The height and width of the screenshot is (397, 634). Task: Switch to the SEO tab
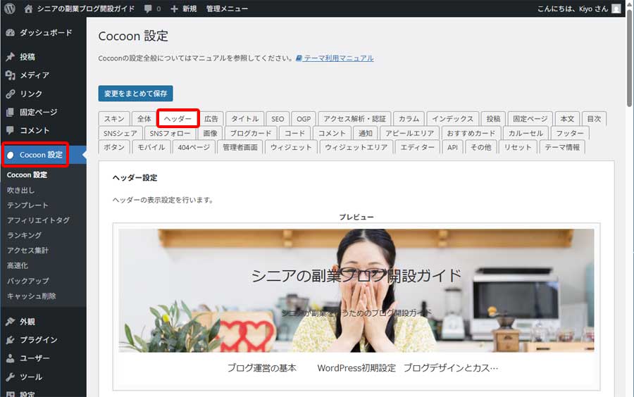point(278,119)
